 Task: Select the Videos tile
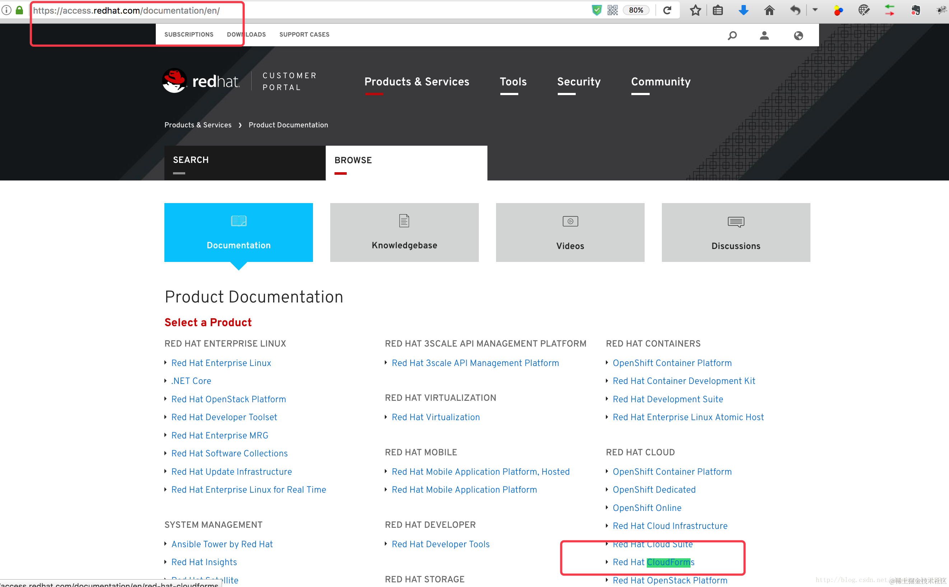[x=570, y=233]
